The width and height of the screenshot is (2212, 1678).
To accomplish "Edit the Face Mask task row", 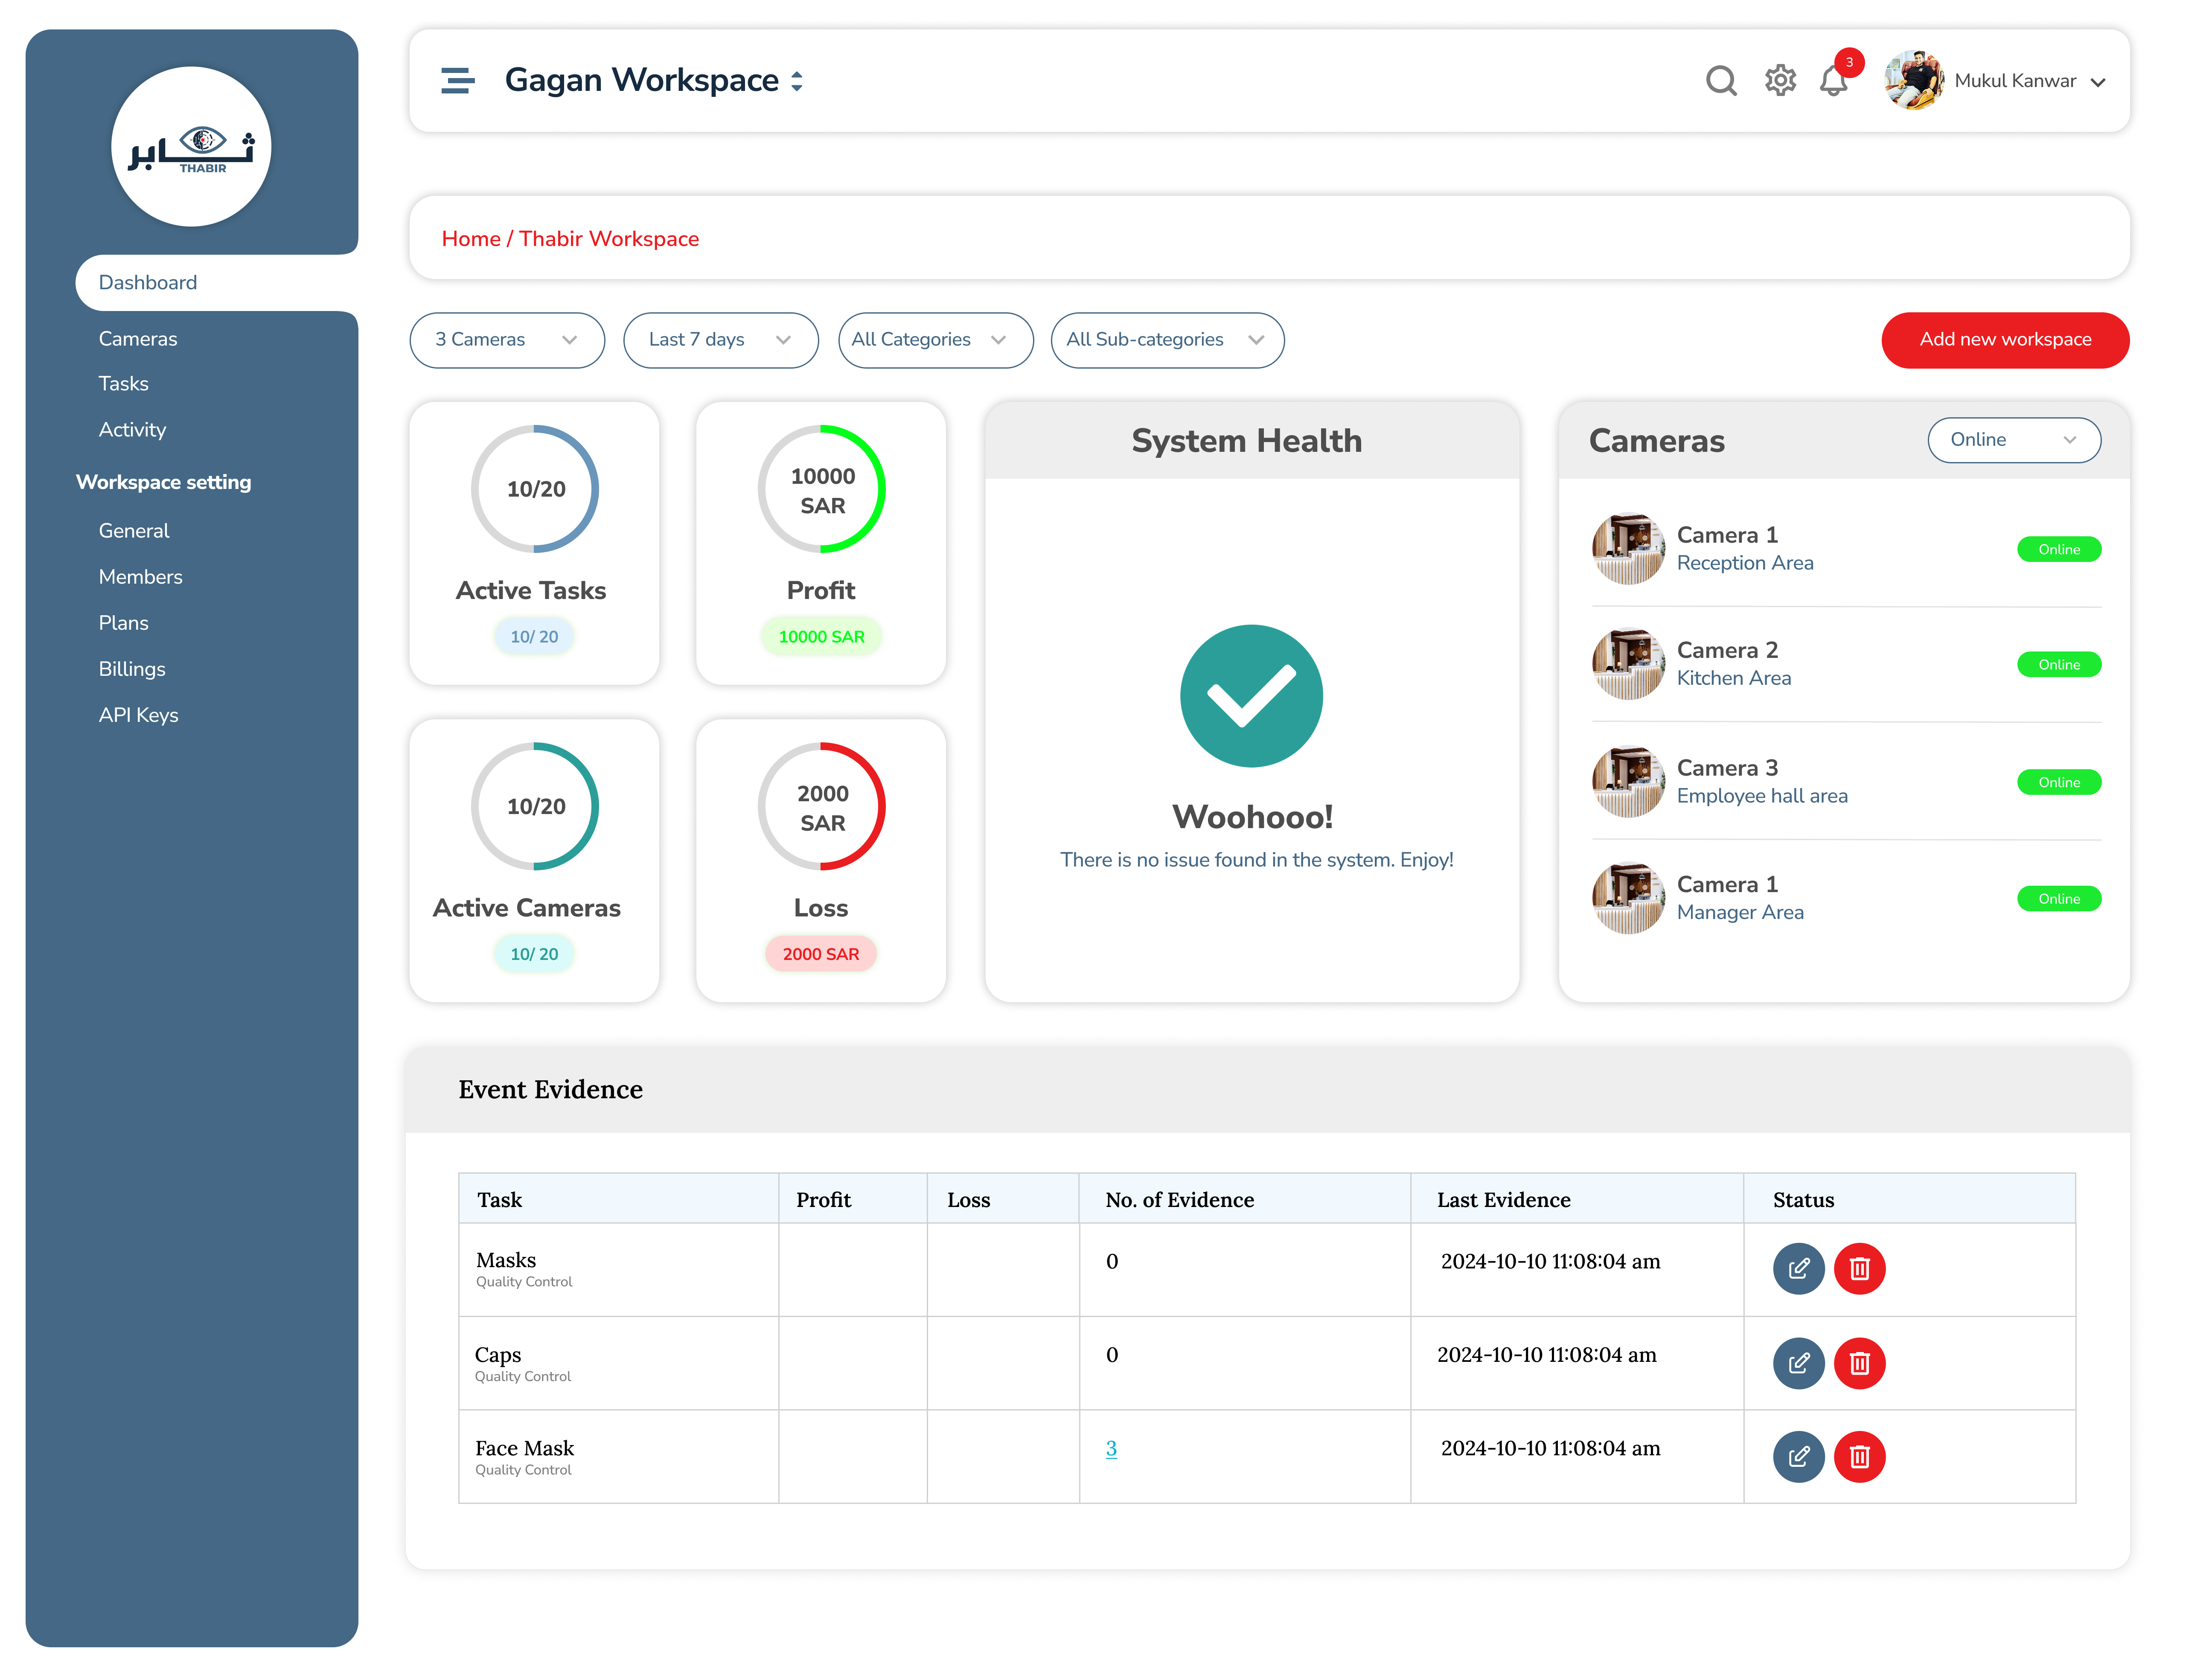I will tap(1798, 1456).
